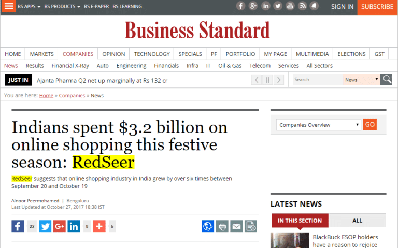Viewport: 398px width, 248px height.
Task: Print the article
Action: 222,226
